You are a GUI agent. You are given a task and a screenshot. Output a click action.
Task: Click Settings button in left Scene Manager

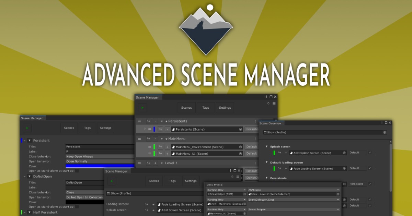(105, 128)
